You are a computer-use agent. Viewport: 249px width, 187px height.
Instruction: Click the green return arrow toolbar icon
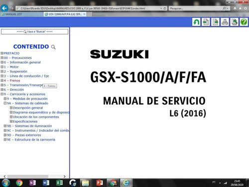[196, 22]
